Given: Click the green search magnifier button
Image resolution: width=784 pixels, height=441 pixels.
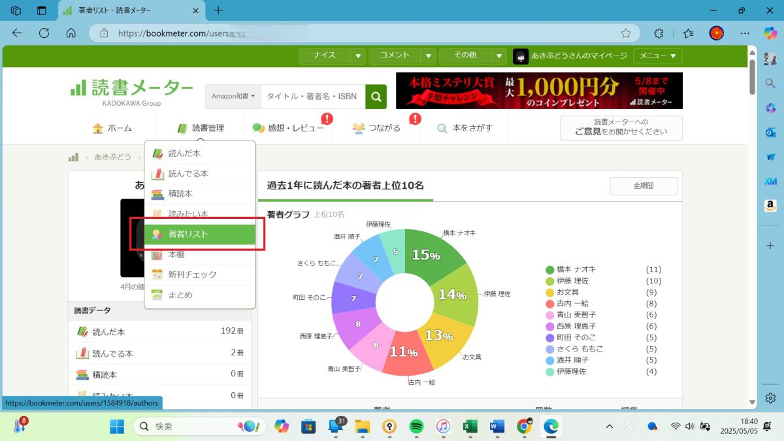Looking at the screenshot, I should (x=376, y=97).
